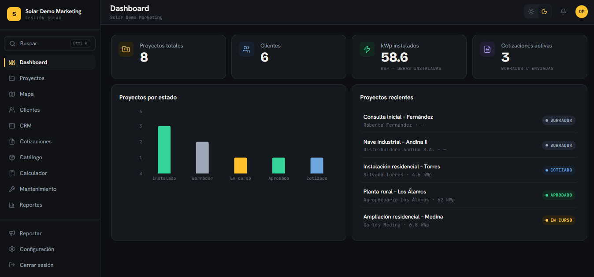Click the Catálogo box icon
594x277 pixels.
(x=12, y=157)
